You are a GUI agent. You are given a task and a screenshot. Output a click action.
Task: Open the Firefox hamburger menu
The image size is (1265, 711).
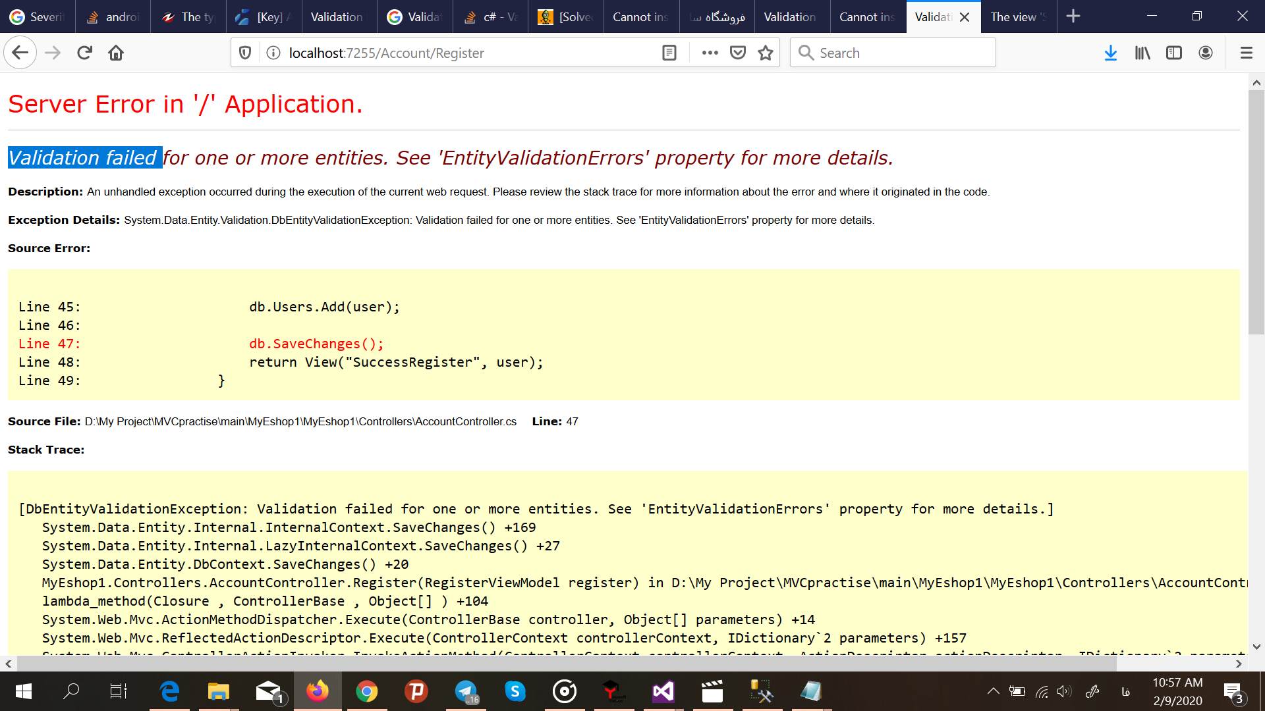(1246, 53)
